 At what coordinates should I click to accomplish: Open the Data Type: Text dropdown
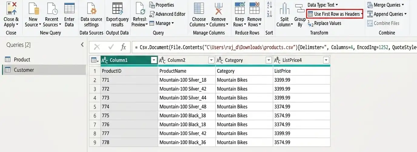[323, 5]
